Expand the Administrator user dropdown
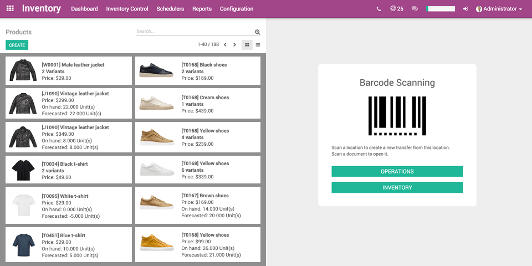Viewport: 532px width, 266px height. pos(499,9)
